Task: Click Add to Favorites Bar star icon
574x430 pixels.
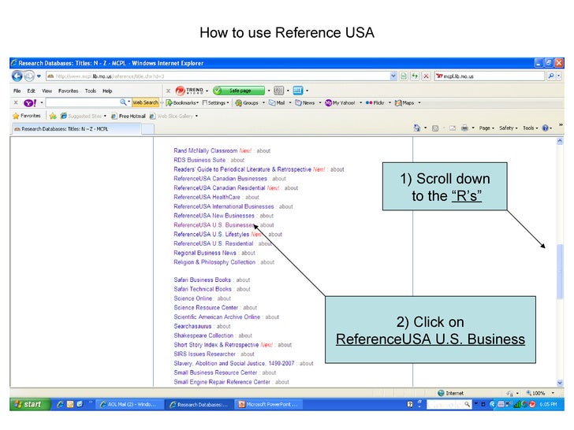Action: pos(53,116)
